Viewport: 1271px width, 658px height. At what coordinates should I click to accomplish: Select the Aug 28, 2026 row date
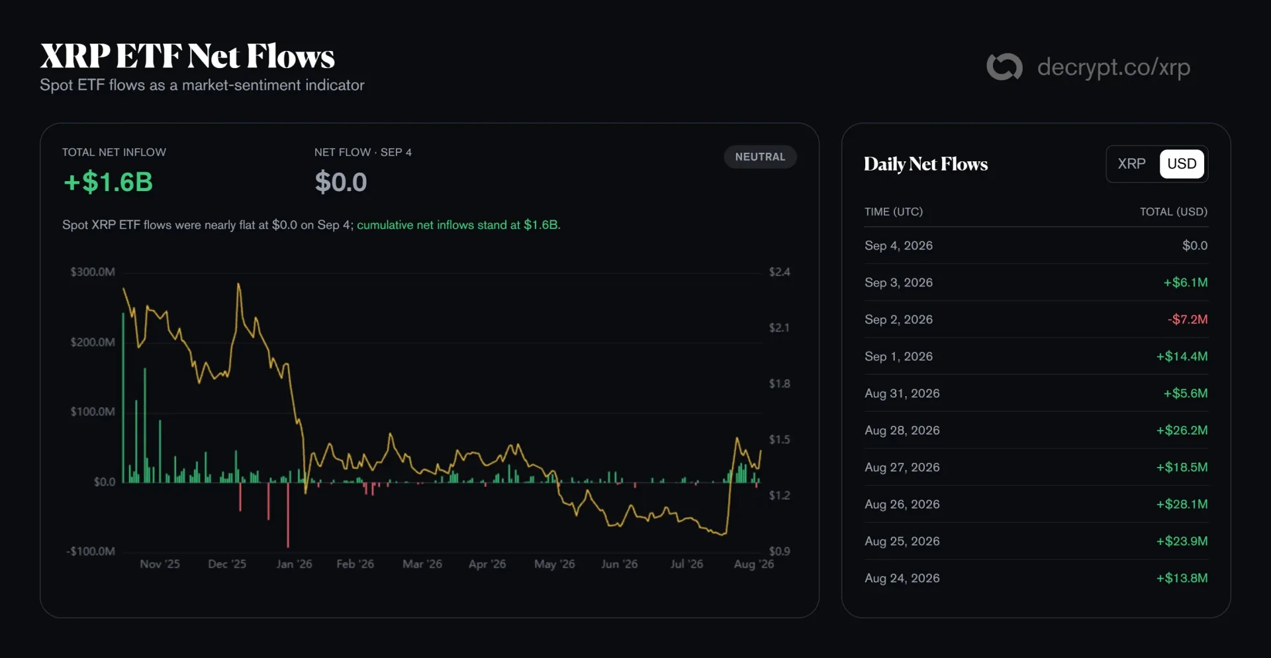[902, 431]
